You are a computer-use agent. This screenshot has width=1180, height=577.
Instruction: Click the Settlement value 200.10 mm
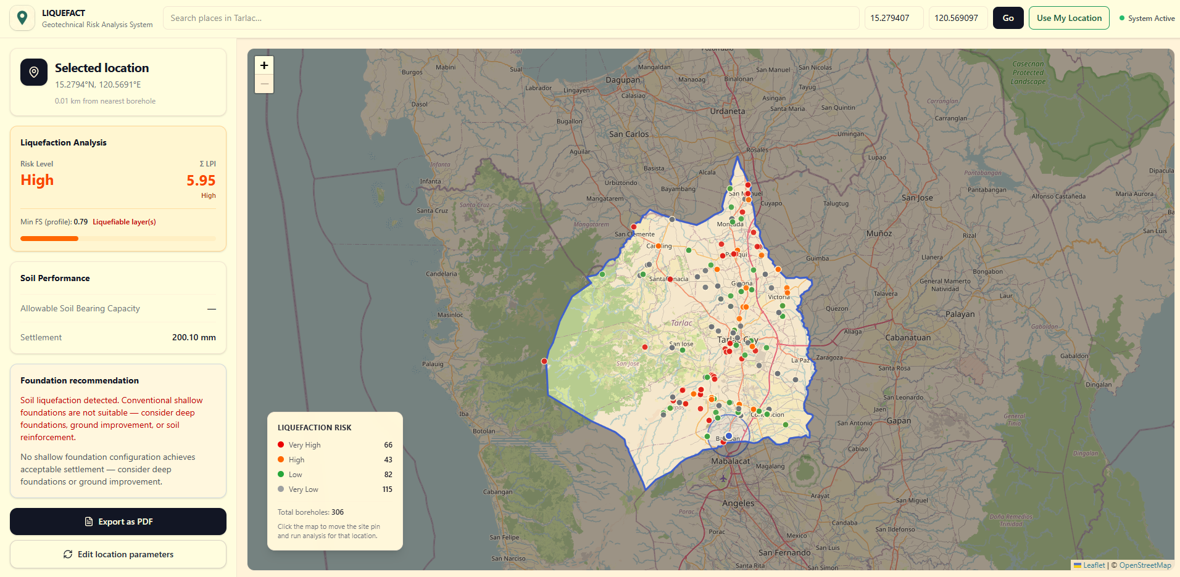point(194,337)
